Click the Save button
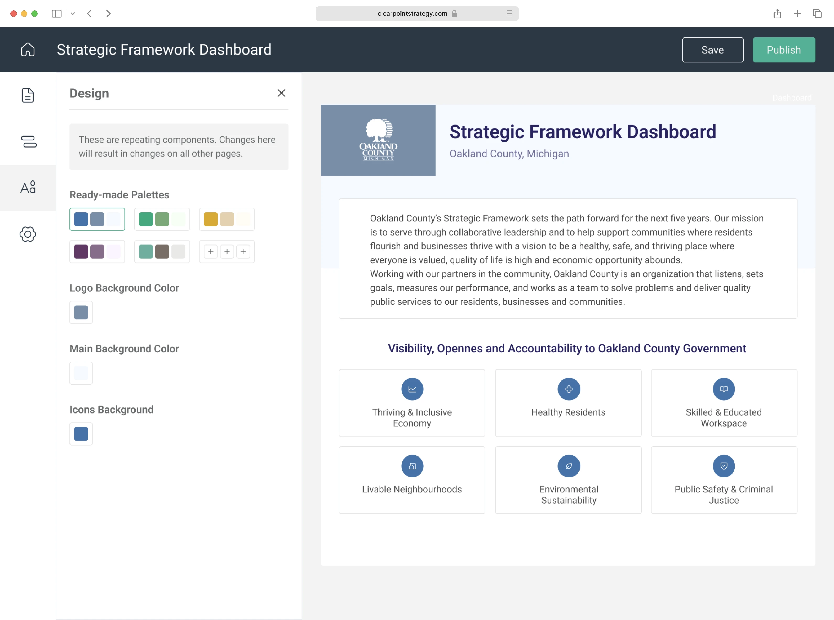Image resolution: width=834 pixels, height=620 pixels. (712, 50)
